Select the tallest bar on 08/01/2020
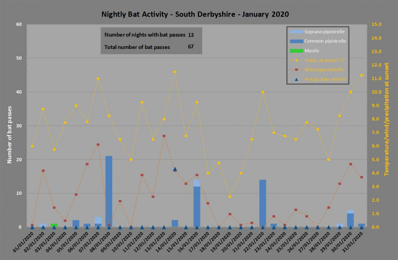The image size is (398, 260). pyautogui.click(x=109, y=191)
